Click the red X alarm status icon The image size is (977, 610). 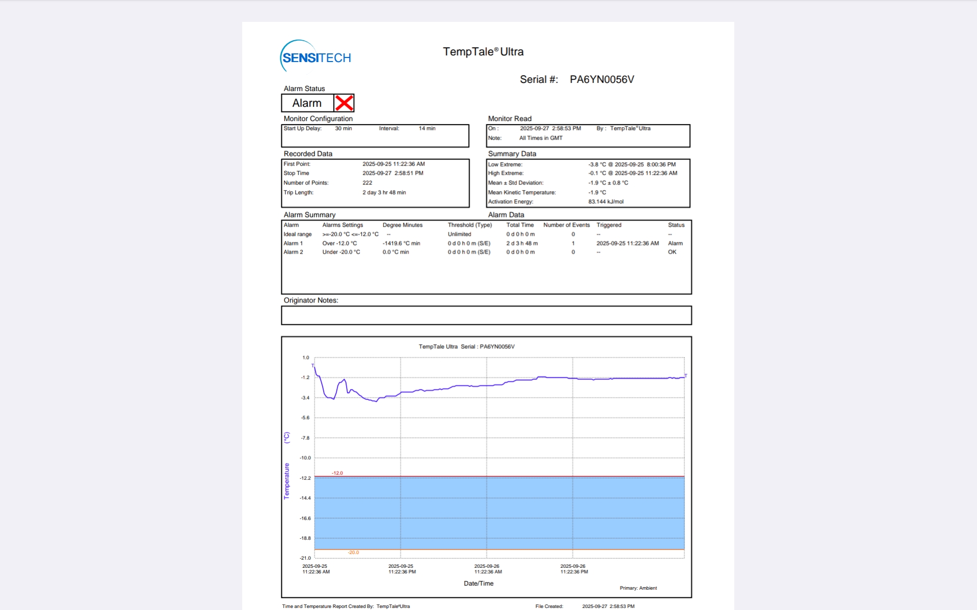(344, 103)
